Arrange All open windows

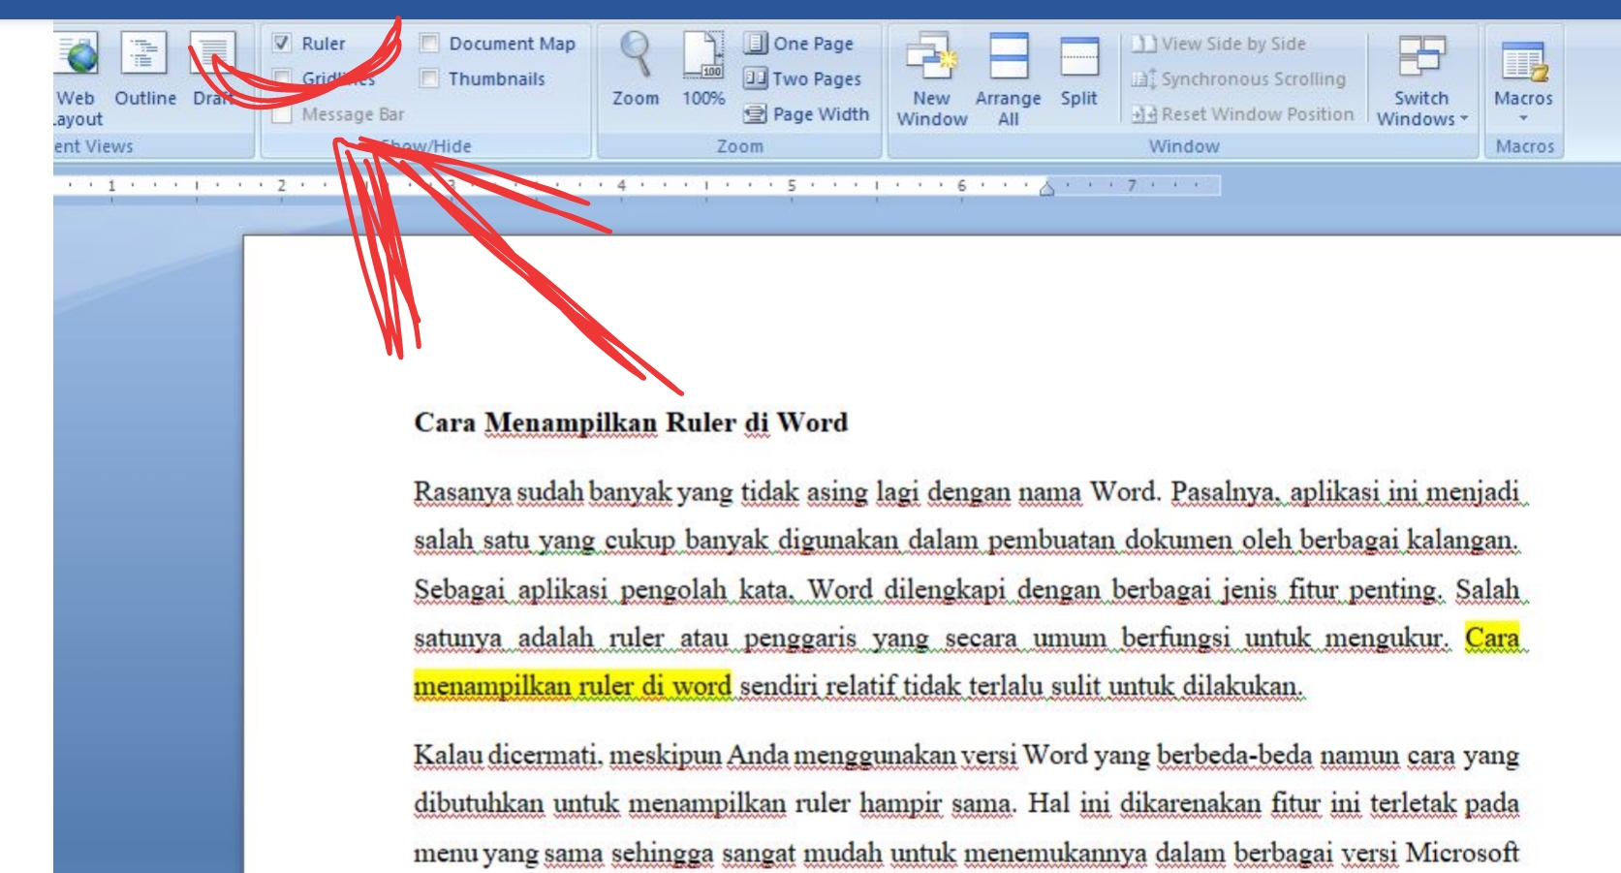tap(1008, 79)
